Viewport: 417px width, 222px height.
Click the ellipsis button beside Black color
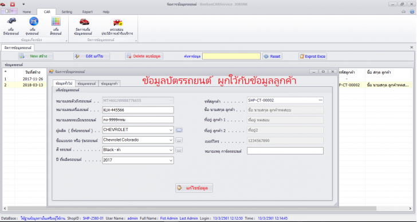(x=179, y=150)
